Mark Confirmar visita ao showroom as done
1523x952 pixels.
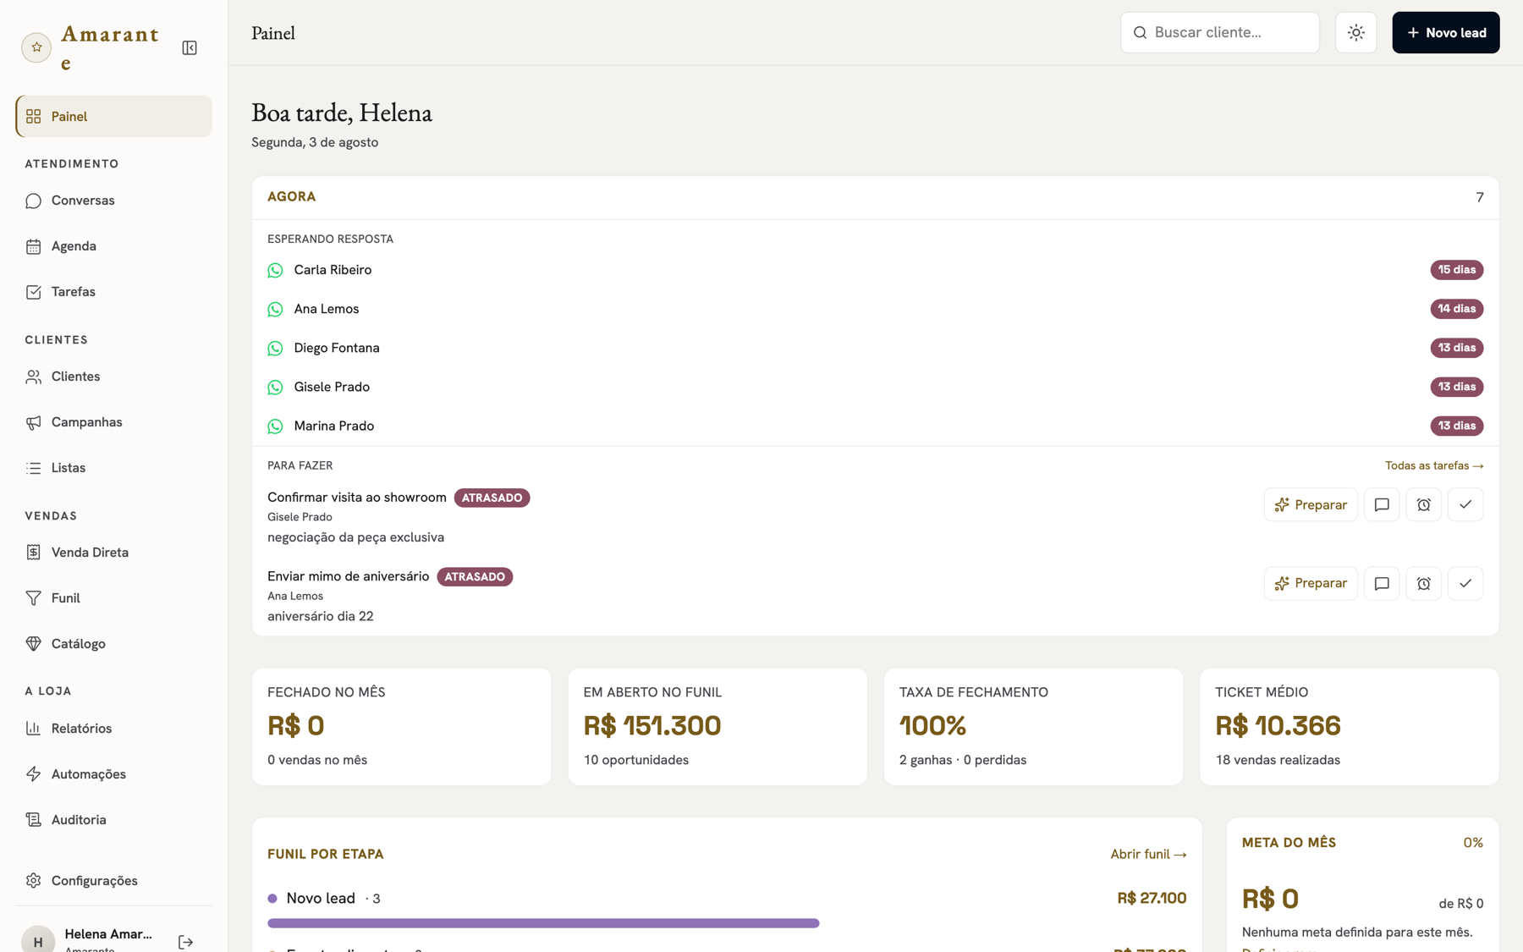tap(1465, 505)
